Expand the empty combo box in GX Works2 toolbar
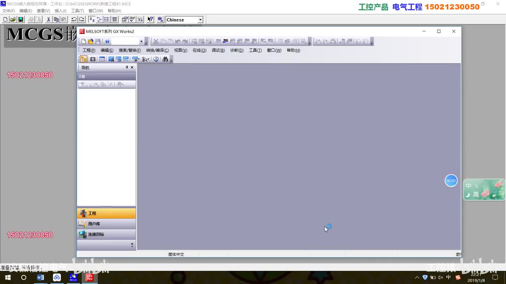The width and height of the screenshot is (506, 284). 141,41
